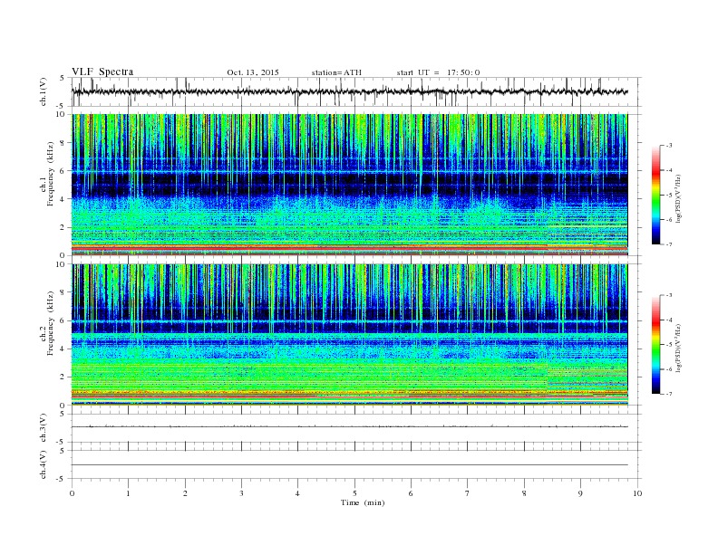The width and height of the screenshot is (718, 554).
Task: Click time axis tick label "1"
Action: pos(128,493)
